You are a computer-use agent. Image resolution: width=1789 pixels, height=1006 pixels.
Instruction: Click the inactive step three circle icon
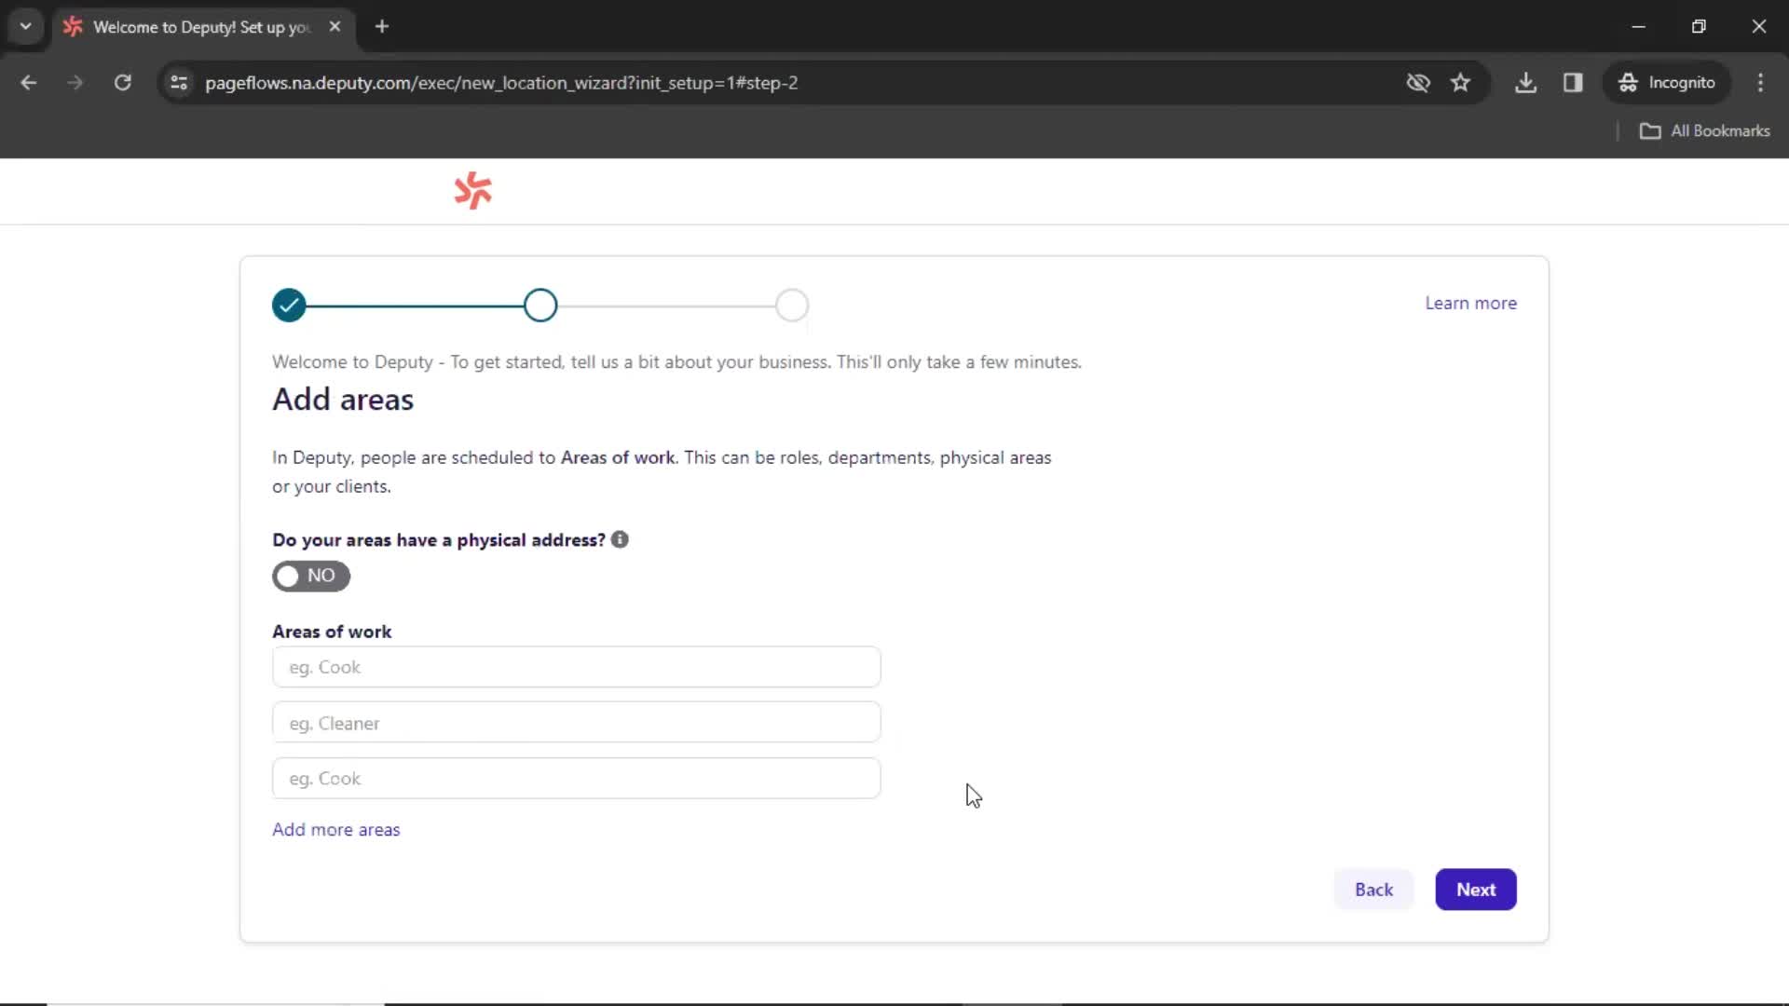click(795, 305)
